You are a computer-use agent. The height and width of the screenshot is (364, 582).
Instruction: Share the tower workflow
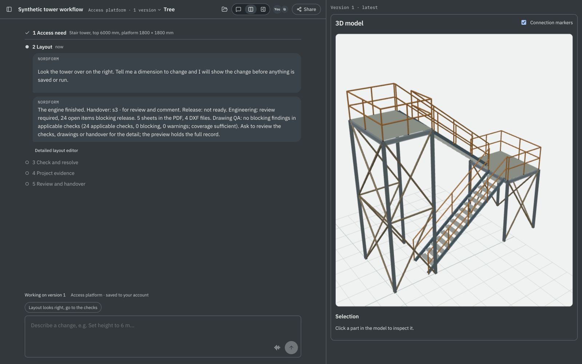coord(306,9)
